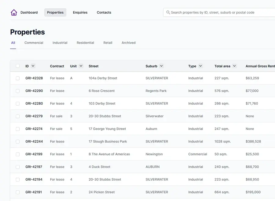Focus the property search field
Image resolution: width=275 pixels, height=201 pixels.
point(220,12)
